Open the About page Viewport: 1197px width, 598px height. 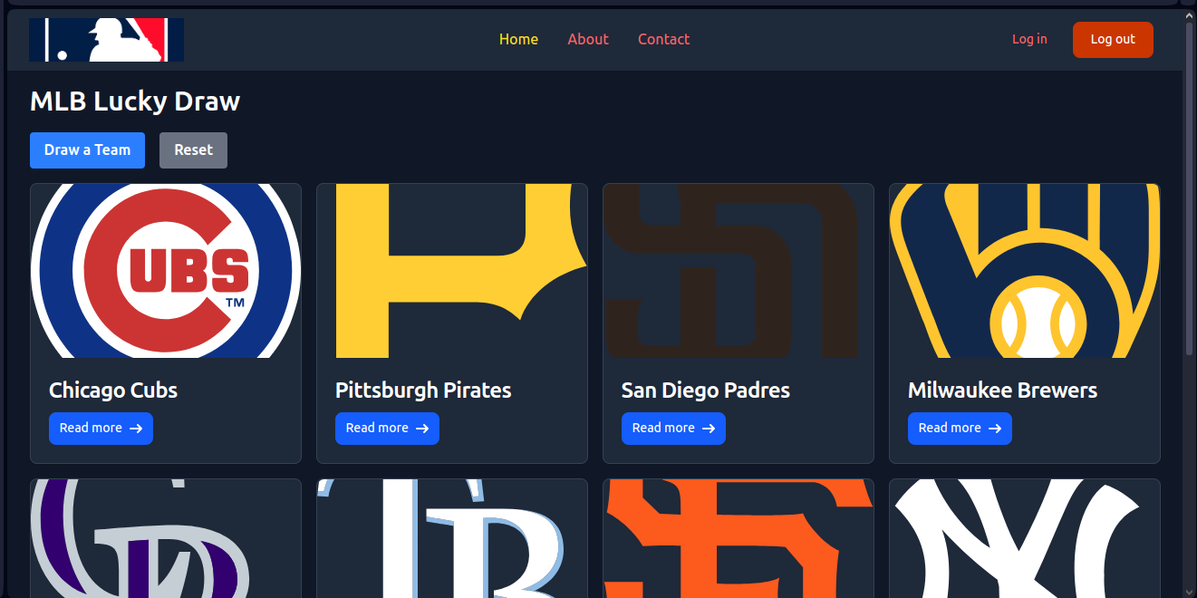coord(588,39)
